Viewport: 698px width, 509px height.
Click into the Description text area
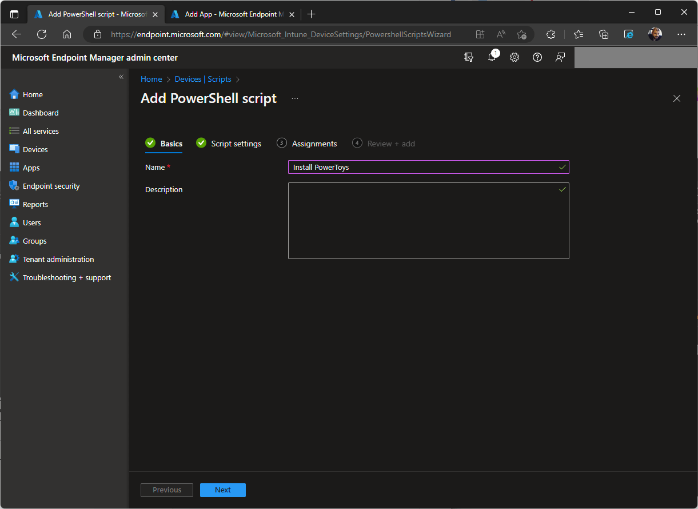pyautogui.click(x=429, y=221)
